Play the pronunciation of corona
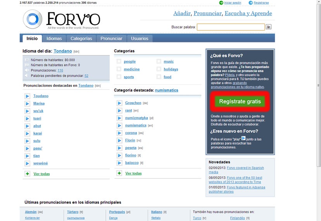 [x=119, y=133]
